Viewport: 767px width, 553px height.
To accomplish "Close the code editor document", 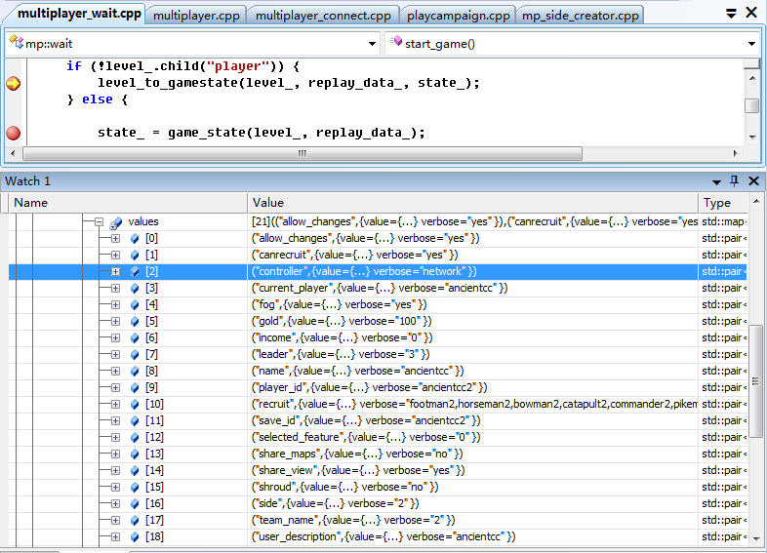I will pyautogui.click(x=751, y=13).
